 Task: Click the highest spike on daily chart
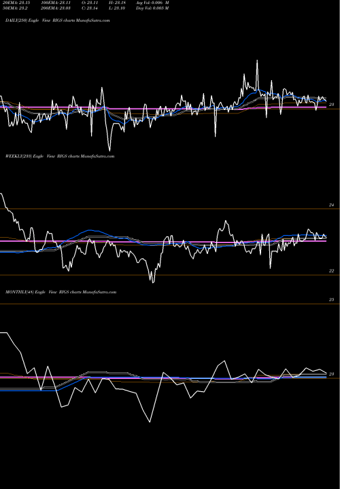point(257,60)
